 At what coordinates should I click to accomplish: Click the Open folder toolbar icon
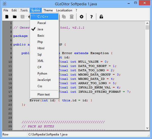tap(15, 17)
